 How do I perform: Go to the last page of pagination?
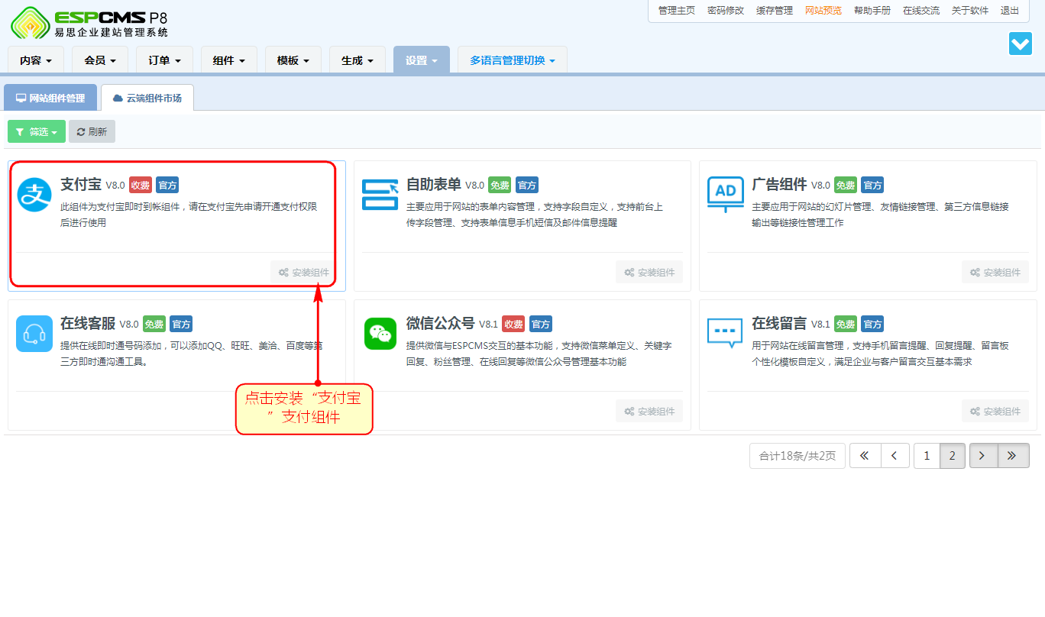pos(1013,456)
